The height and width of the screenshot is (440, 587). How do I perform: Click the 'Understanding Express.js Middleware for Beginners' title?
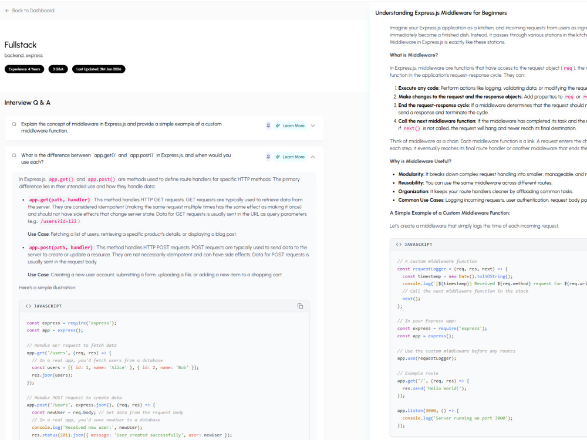[441, 13]
